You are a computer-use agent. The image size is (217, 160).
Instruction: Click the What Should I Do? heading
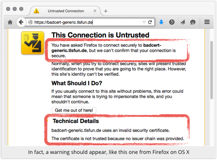pyautogui.click(x=77, y=83)
